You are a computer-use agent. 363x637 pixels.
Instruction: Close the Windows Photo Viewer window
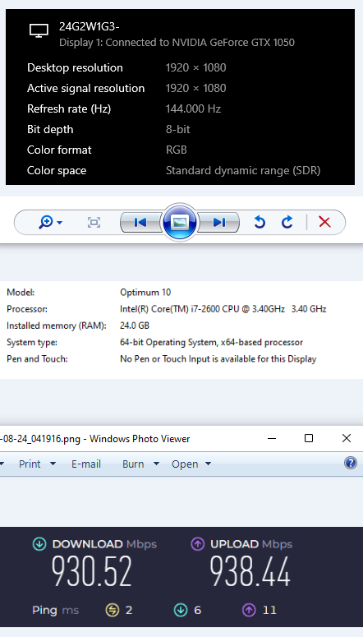[347, 438]
